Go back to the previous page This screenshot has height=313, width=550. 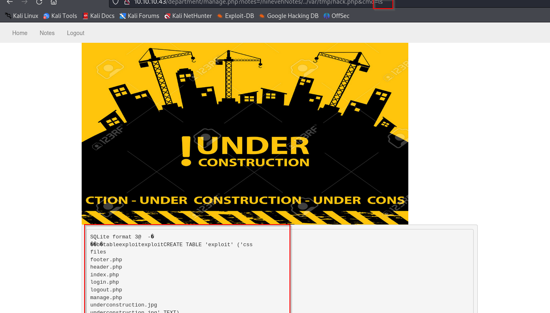(10, 2)
